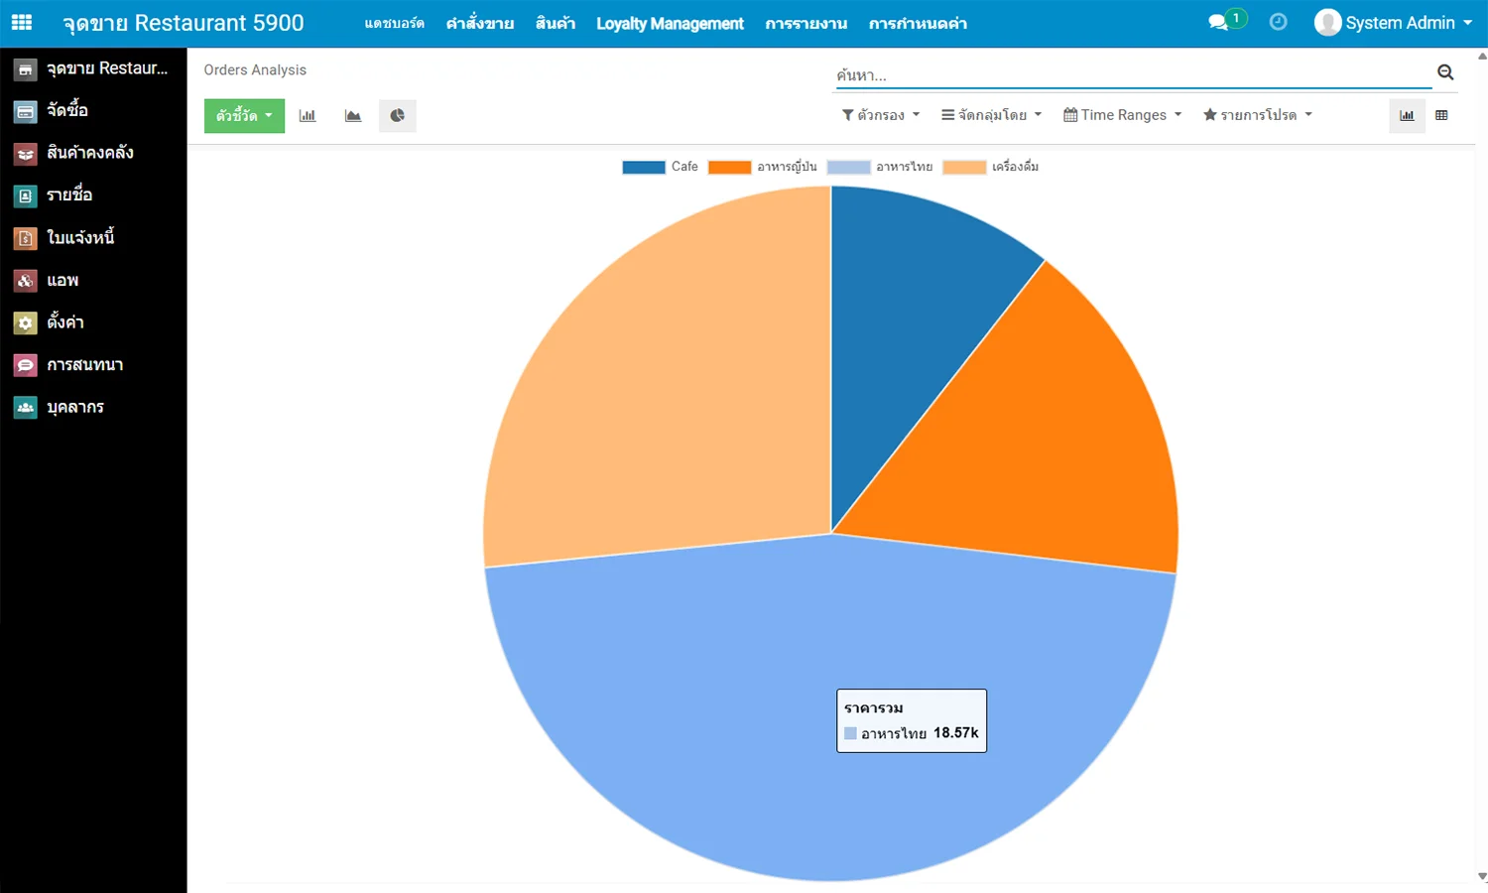1488x893 pixels.
Task: Toggle อาหารญี่ปุ่น series in legend
Action: [764, 167]
